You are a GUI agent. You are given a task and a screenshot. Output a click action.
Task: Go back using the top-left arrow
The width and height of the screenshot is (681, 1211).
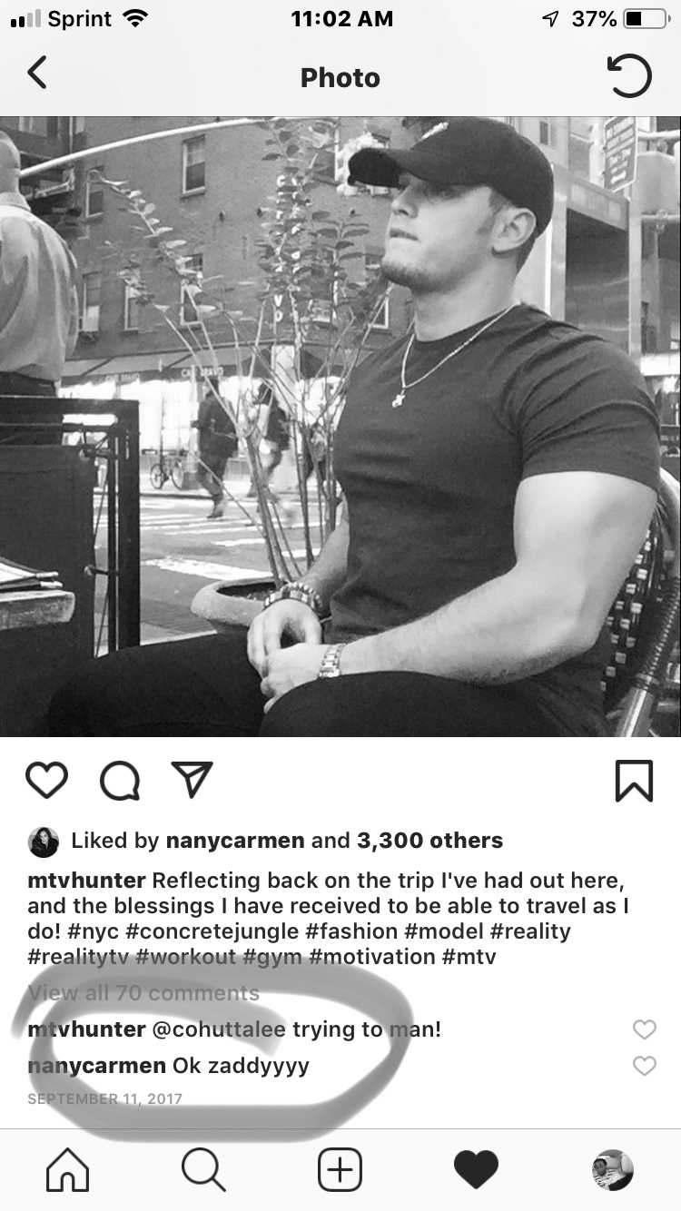click(36, 73)
